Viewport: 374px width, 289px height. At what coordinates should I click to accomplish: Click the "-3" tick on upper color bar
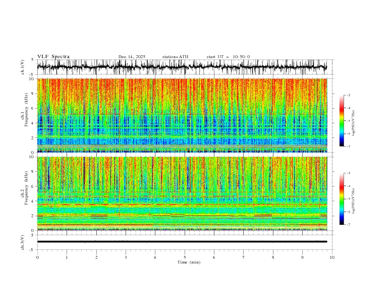coord(348,95)
